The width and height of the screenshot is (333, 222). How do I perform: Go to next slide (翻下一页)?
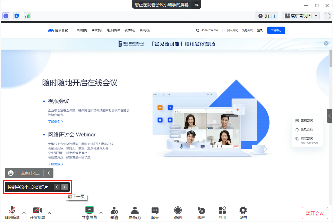tap(65, 187)
